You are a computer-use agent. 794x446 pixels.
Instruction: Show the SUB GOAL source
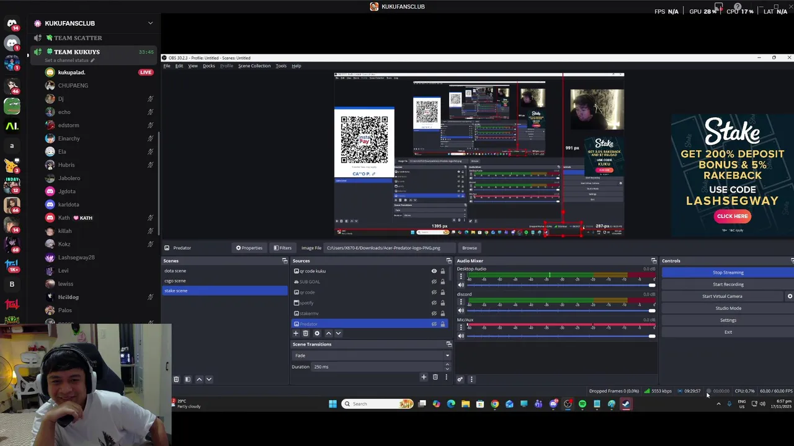(x=434, y=282)
